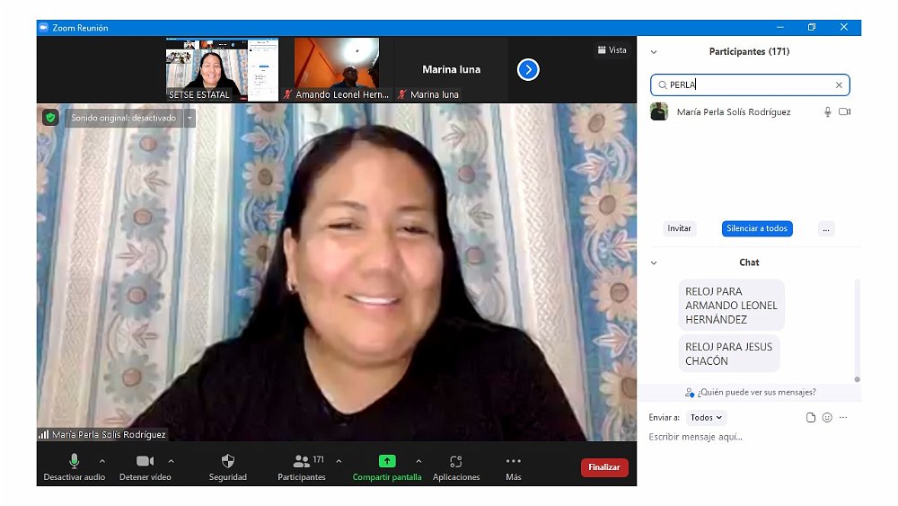The image size is (898, 506).
Task: Open the Vista layout menu
Action: coord(612,50)
